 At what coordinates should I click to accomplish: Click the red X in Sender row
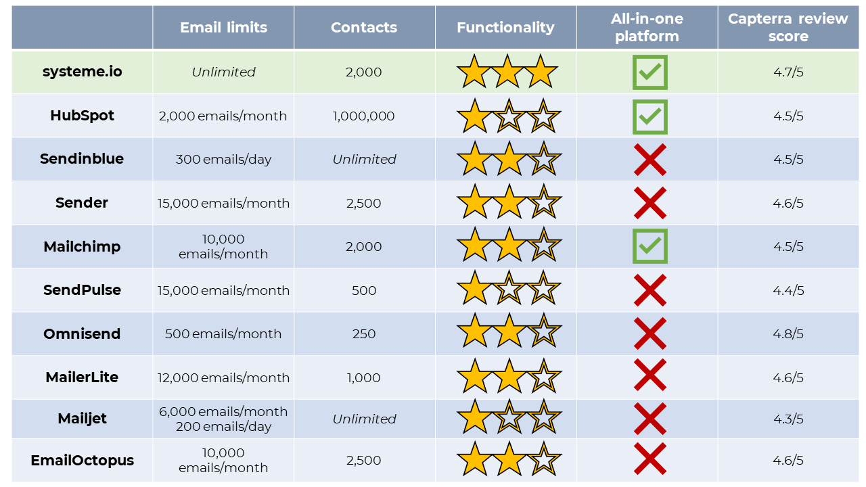pyautogui.click(x=649, y=203)
